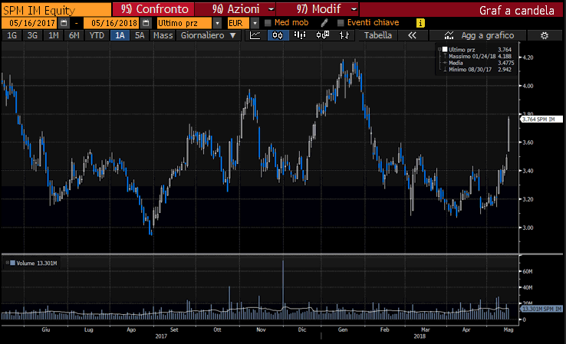Enable the Eventi chiave checkbox
566x344 pixels.
(341, 23)
